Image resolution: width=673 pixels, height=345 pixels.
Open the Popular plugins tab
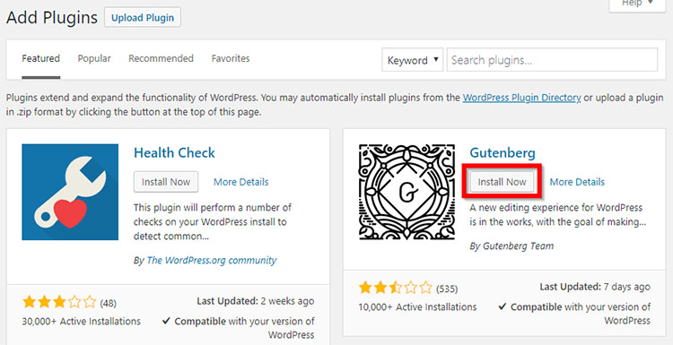tap(94, 58)
